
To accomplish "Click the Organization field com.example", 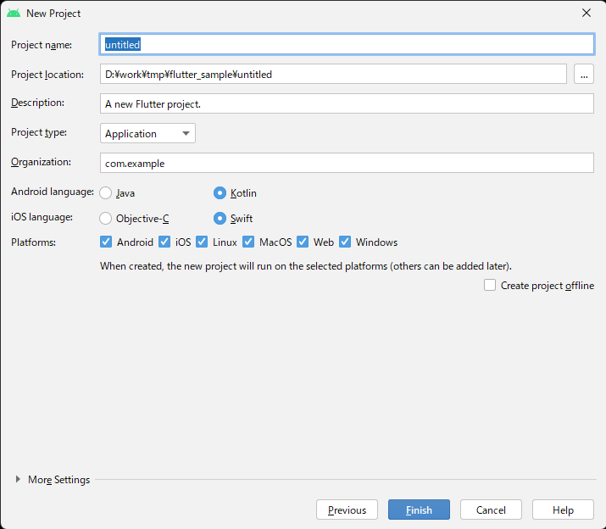I will click(x=347, y=163).
